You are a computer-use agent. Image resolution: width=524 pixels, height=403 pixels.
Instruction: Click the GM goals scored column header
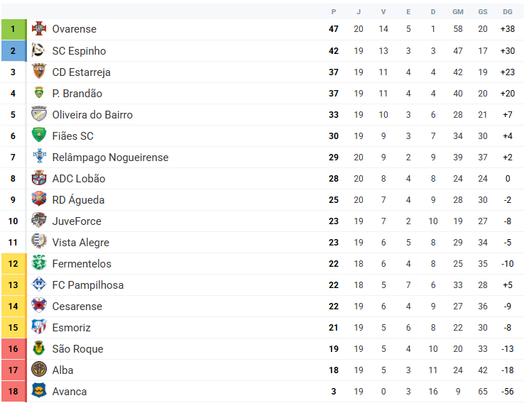tap(458, 11)
